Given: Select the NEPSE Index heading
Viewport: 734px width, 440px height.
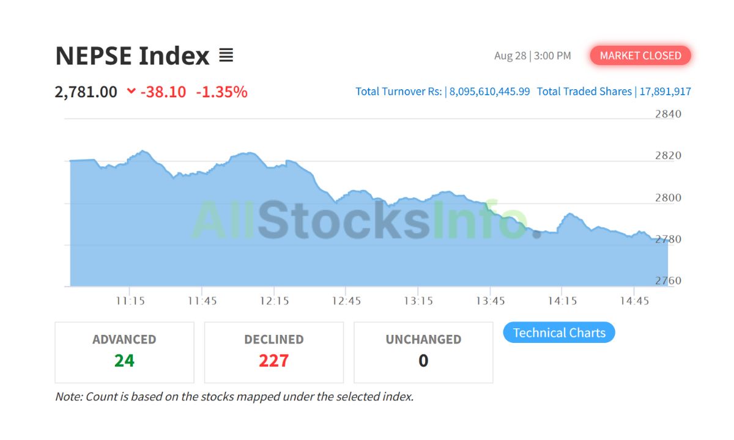Looking at the screenshot, I should (x=132, y=55).
